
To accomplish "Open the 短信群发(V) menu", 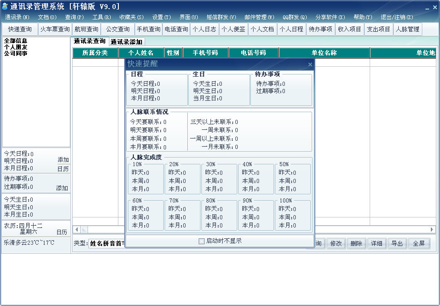I will (221, 17).
